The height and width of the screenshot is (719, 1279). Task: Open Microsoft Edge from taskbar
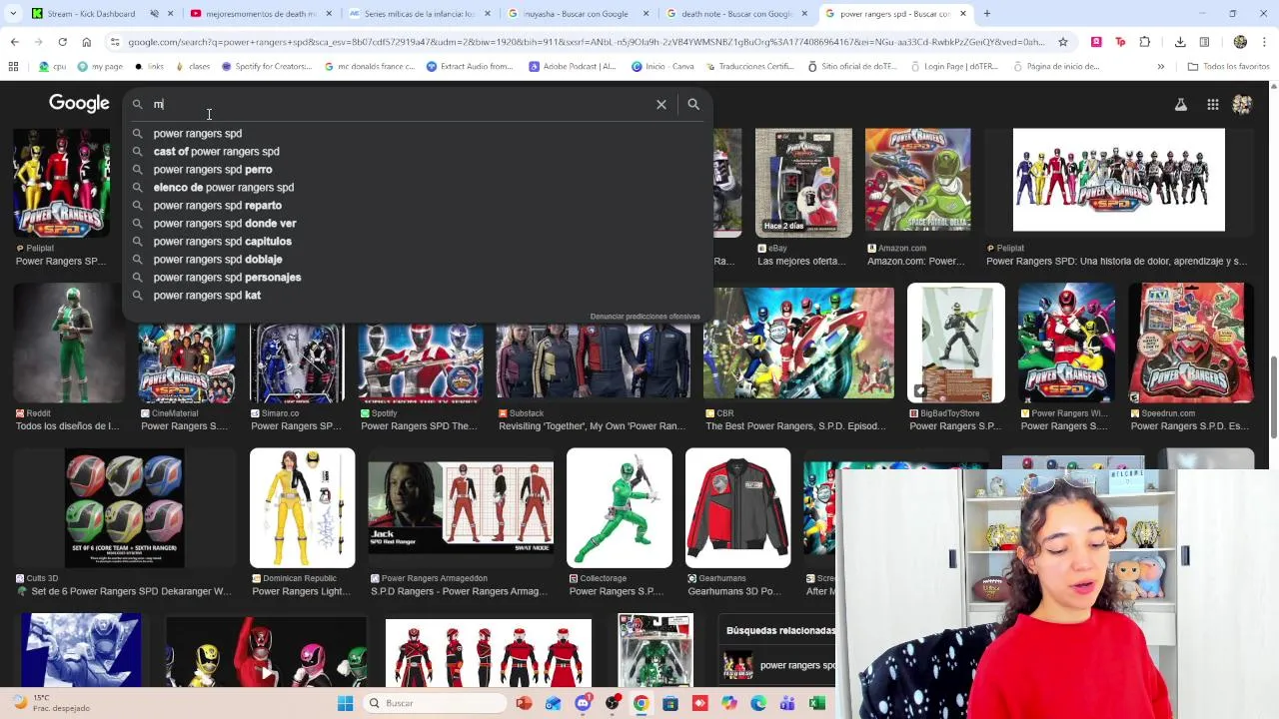(758, 703)
